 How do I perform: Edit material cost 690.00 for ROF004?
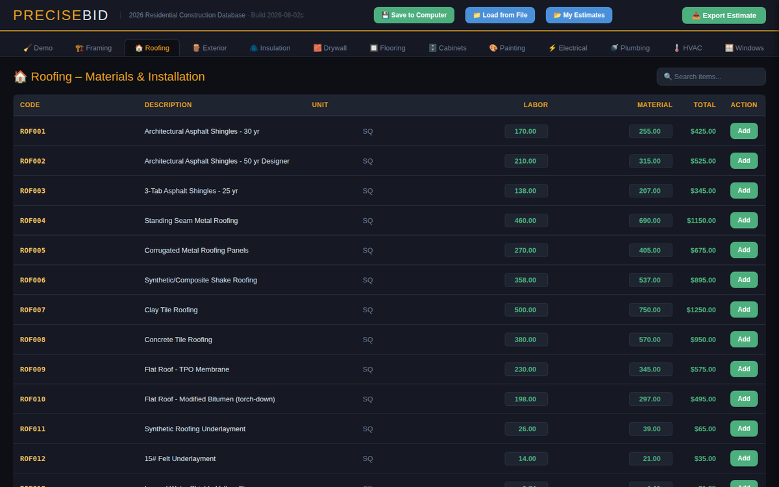click(650, 221)
